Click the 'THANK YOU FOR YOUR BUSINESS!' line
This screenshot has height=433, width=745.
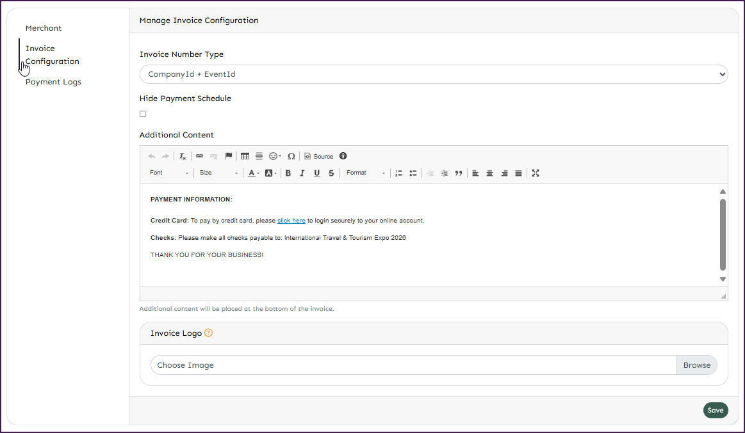[x=207, y=255]
